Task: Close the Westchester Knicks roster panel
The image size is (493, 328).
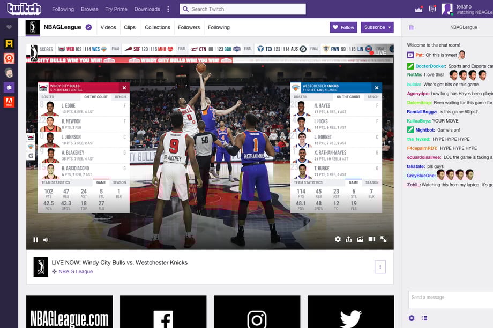Action: 377,88
